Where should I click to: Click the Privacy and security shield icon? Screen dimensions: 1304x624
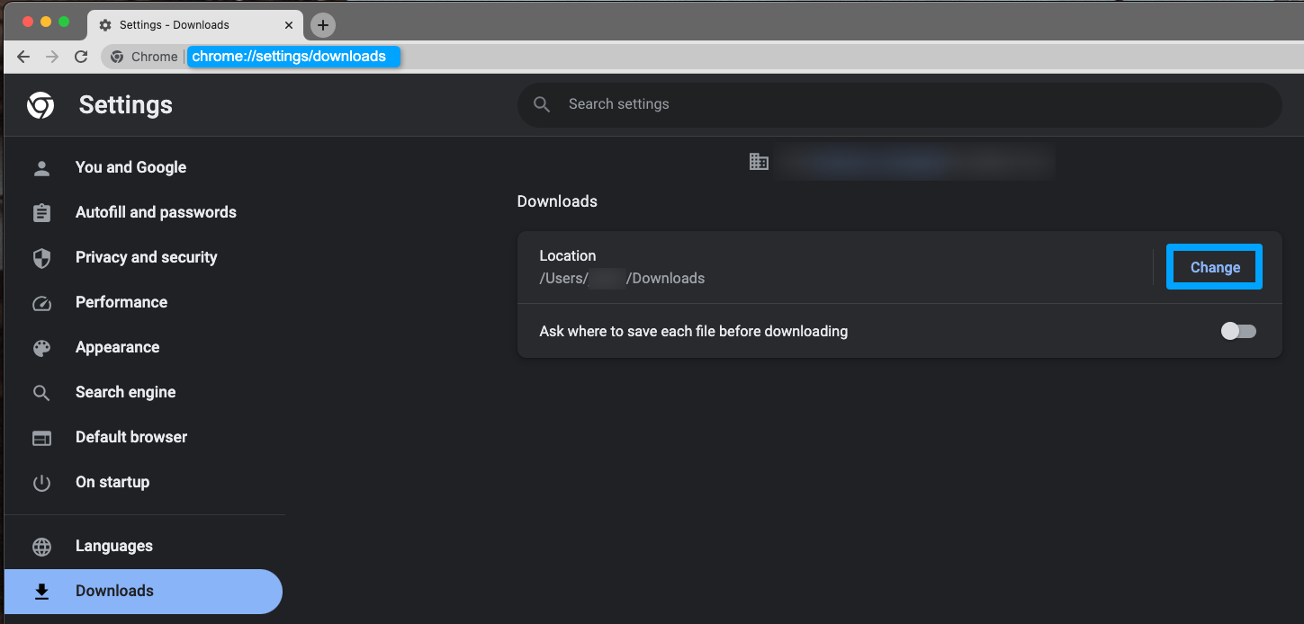(41, 258)
